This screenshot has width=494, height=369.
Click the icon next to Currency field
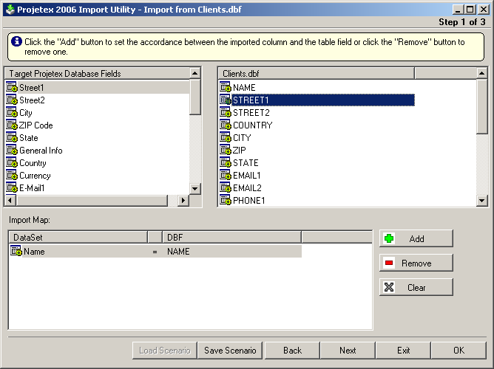tap(12, 176)
